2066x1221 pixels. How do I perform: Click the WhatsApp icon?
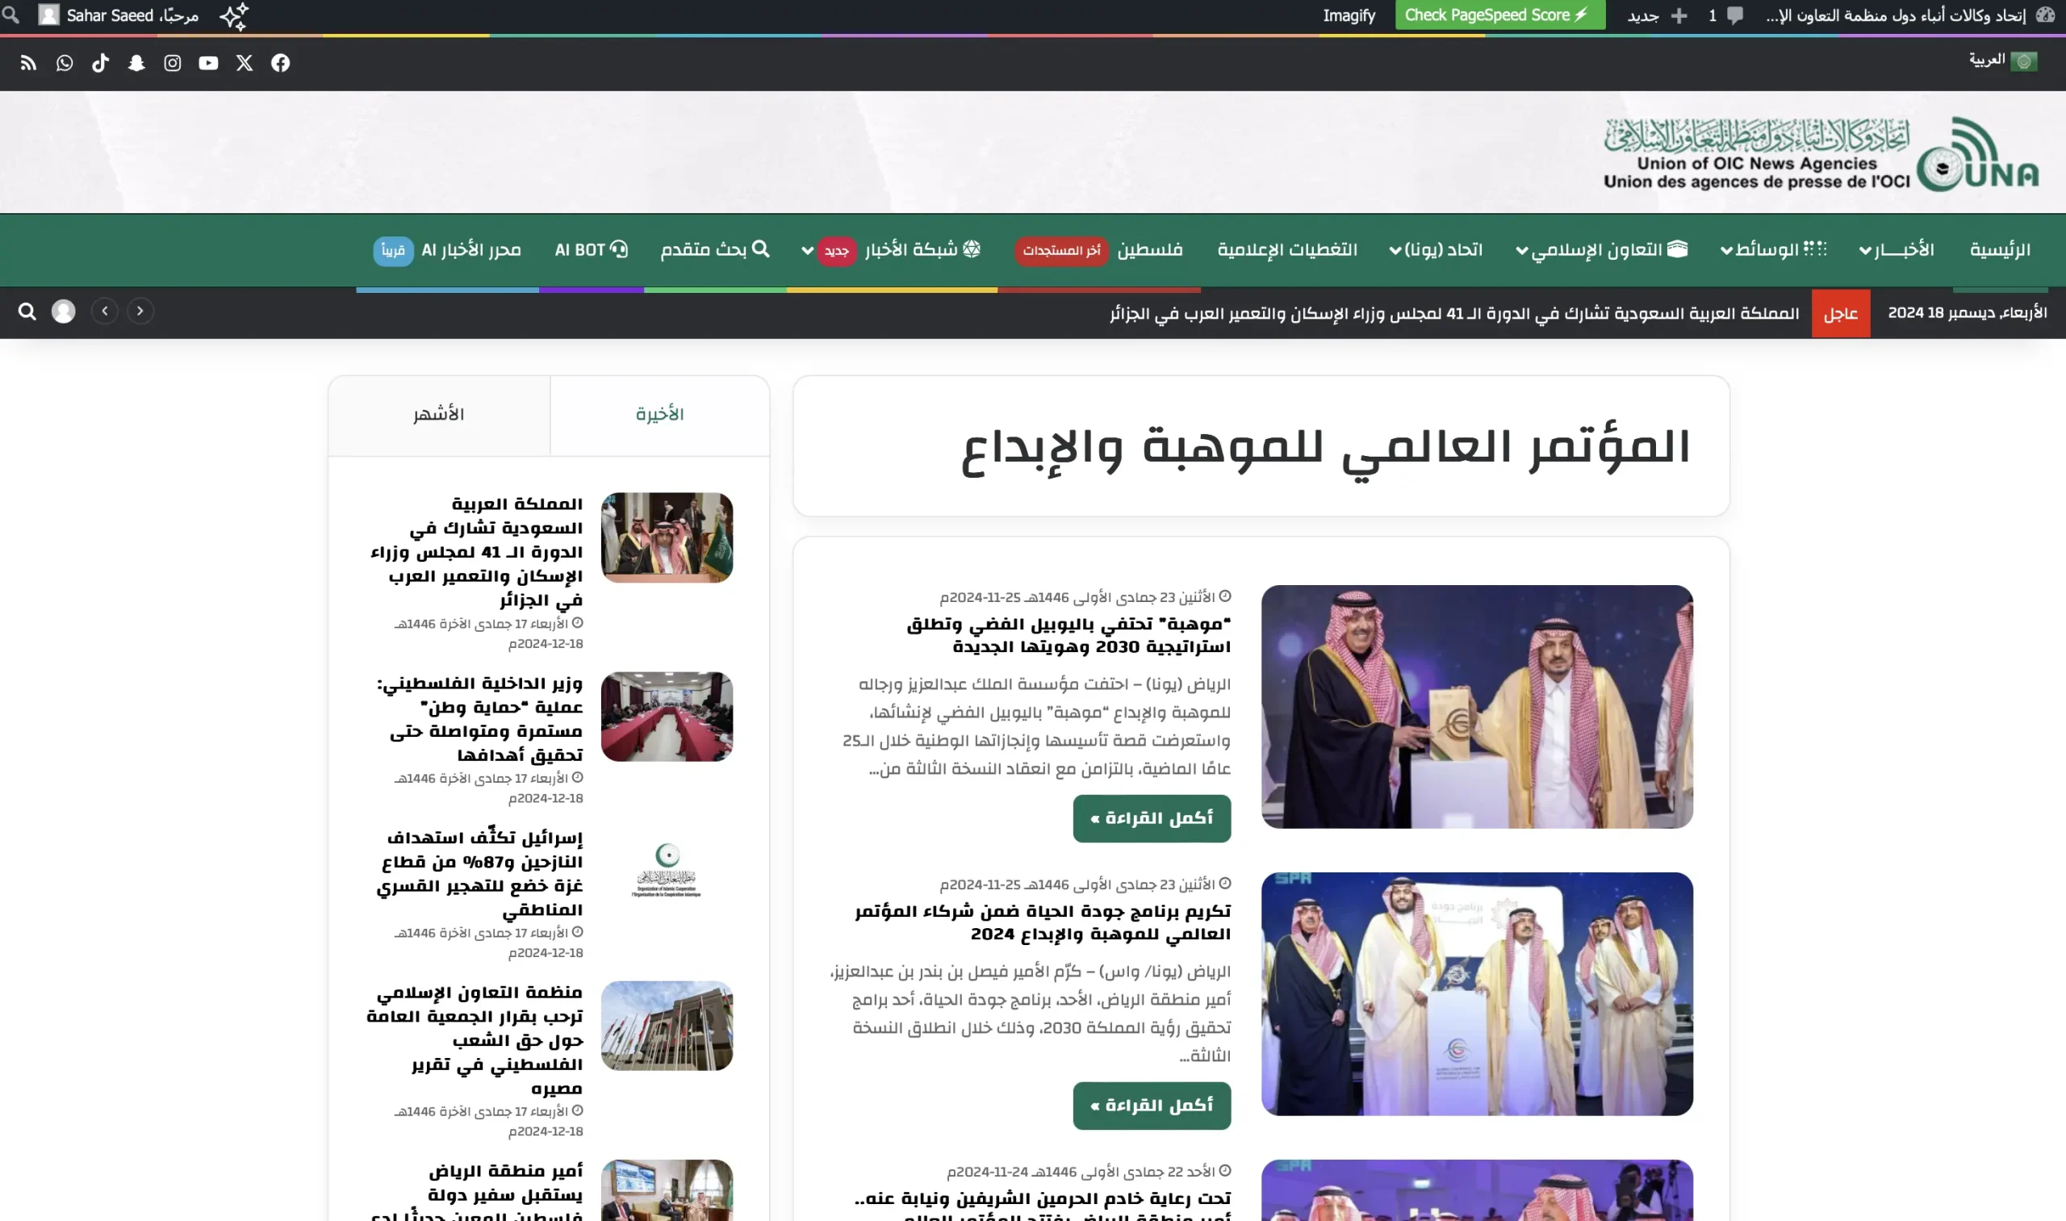tap(65, 64)
